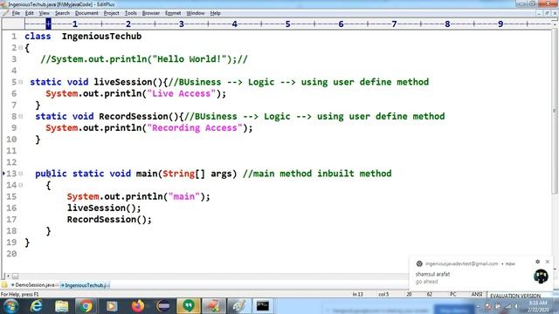Image resolution: width=559 pixels, height=314 pixels.
Task: Open the View menu
Action: click(x=45, y=13)
